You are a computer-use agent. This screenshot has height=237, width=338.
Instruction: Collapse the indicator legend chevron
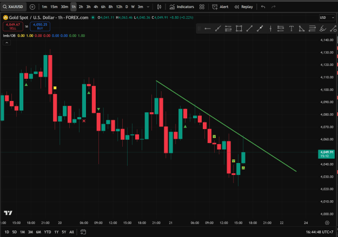tap(7, 43)
